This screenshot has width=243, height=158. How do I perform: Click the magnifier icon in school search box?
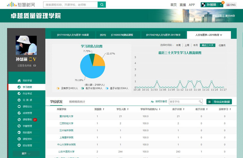tap(200, 102)
